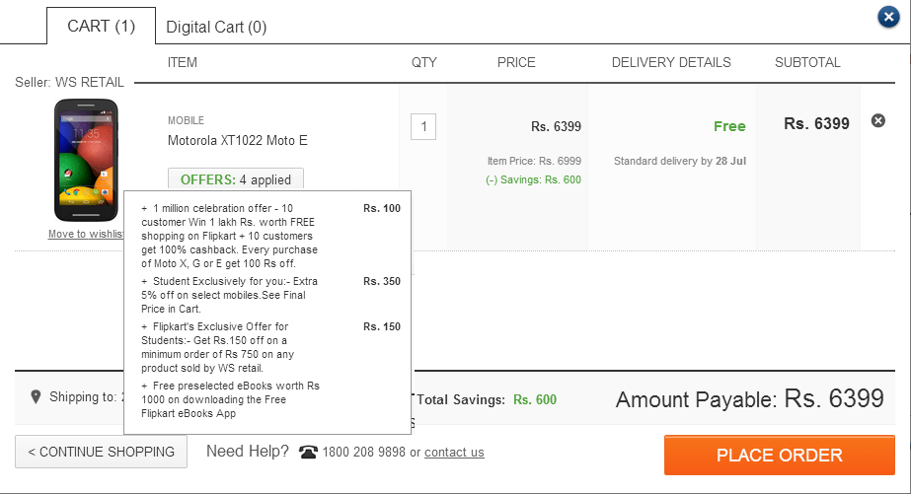This screenshot has height=494, width=911.
Task: Click the PRICE column header
Action: (516, 63)
